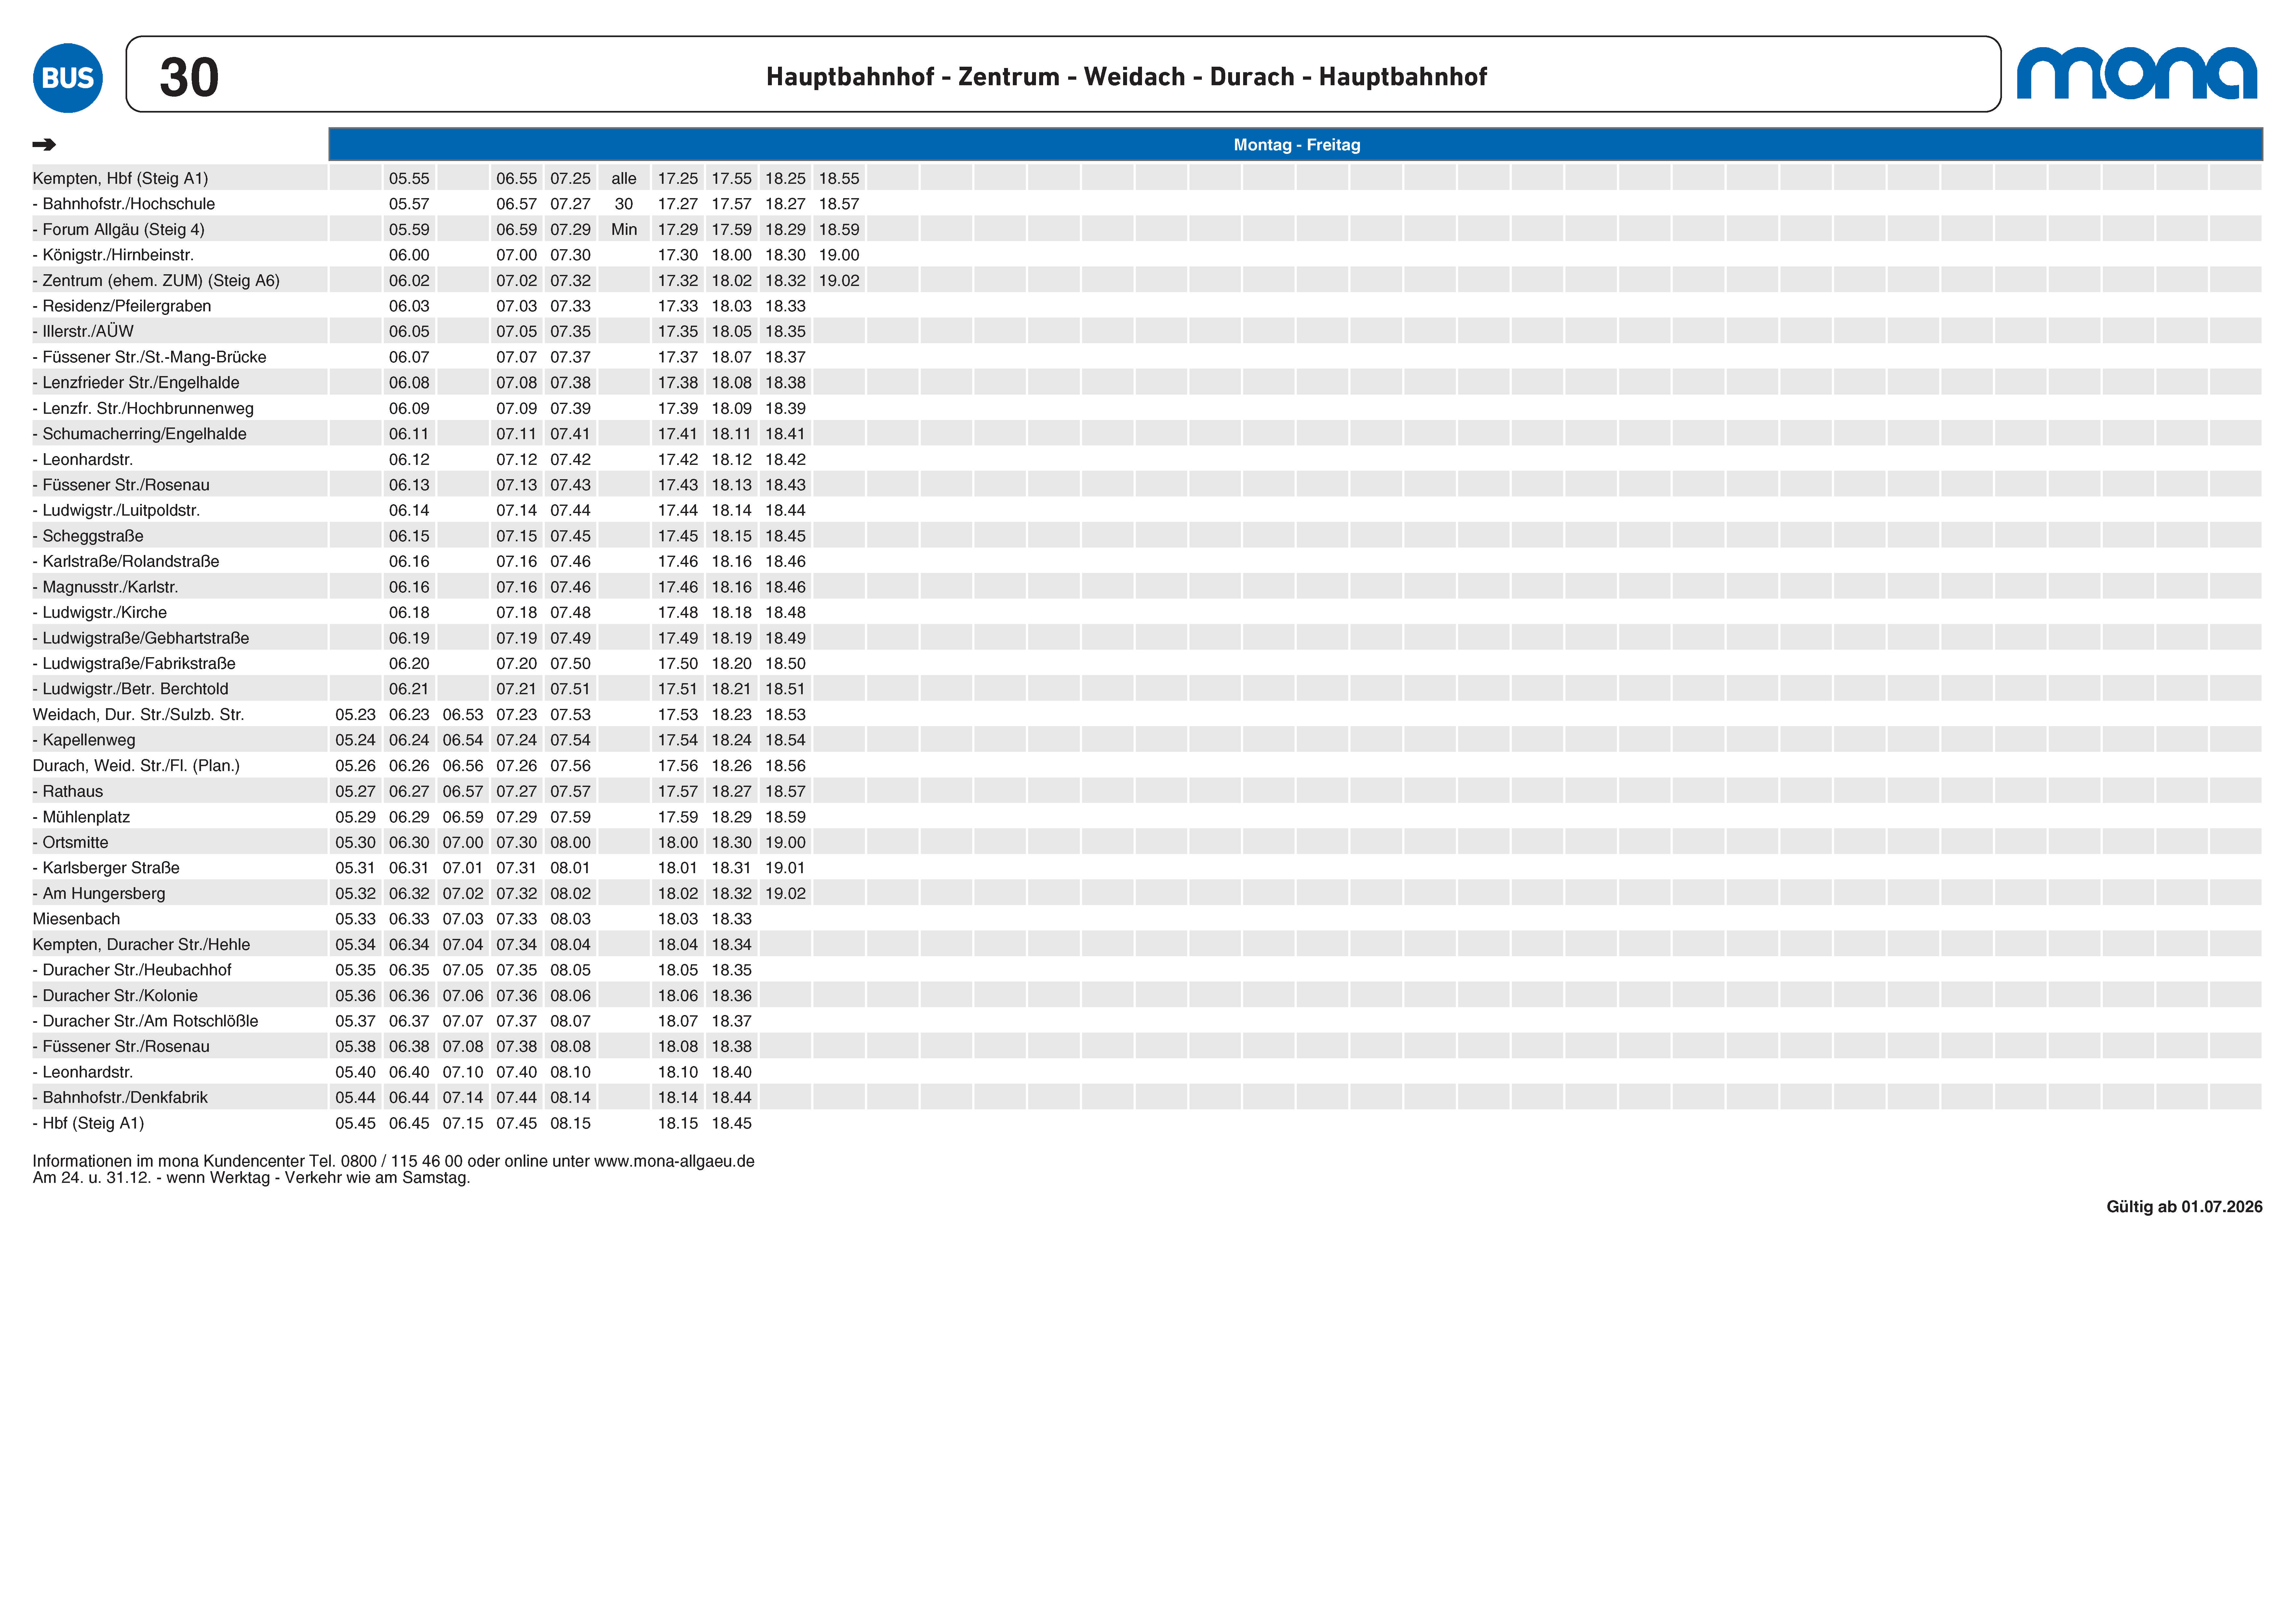Select the stop Duracher Str./Heubachhof
Viewport: 2296px width, 1624px height.
click(132, 970)
